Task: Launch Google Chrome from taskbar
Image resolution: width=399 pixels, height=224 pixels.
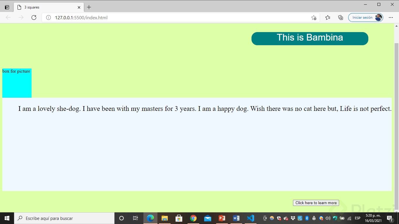Action: pyautogui.click(x=193, y=218)
